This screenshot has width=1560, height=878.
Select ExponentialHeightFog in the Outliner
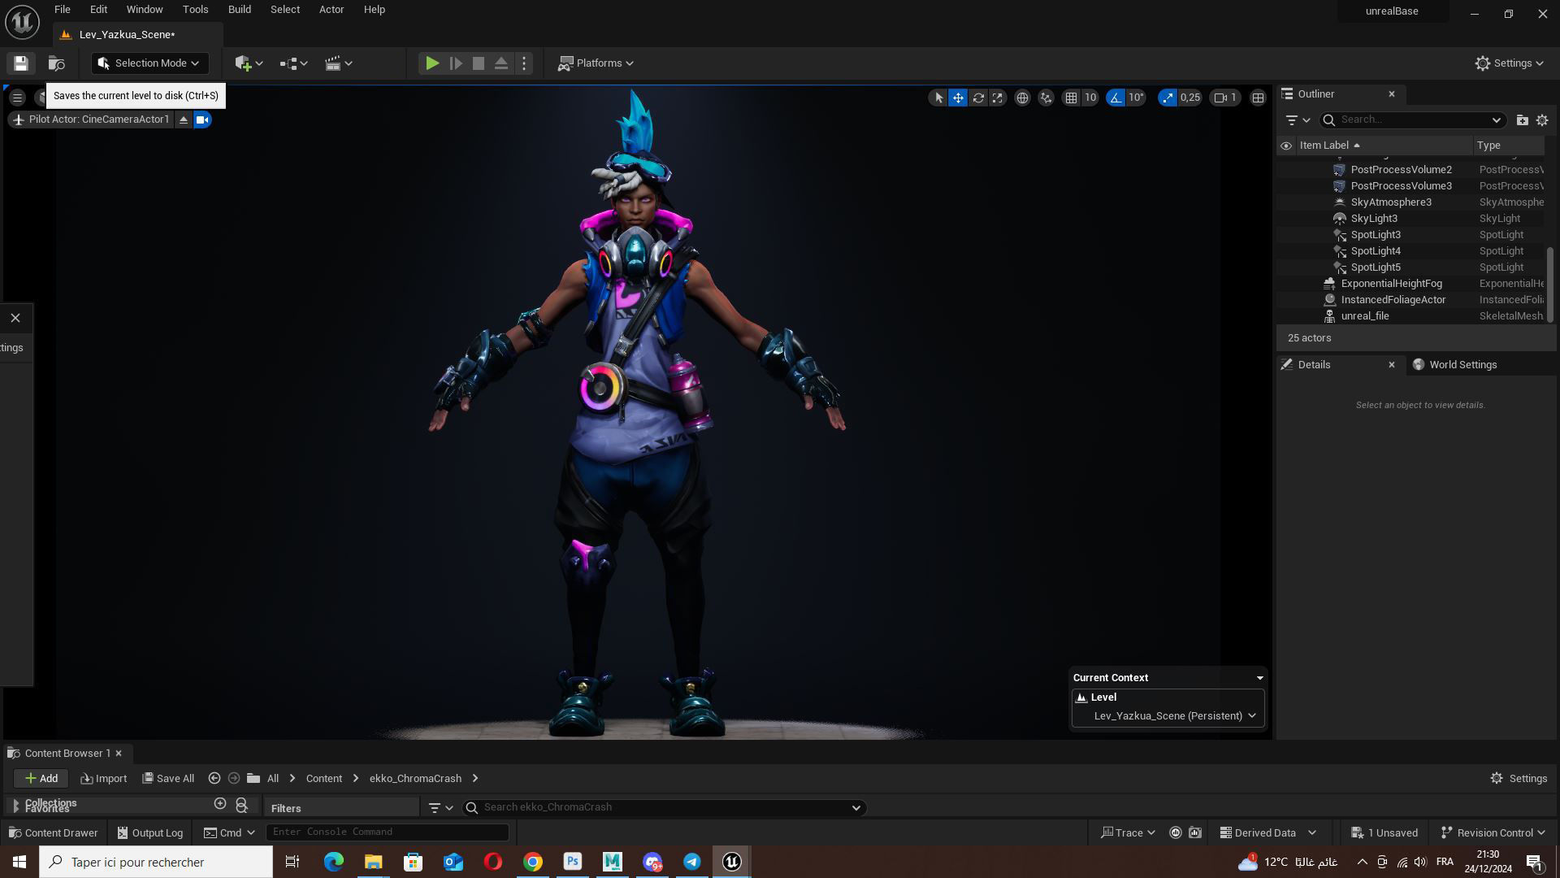point(1391,284)
